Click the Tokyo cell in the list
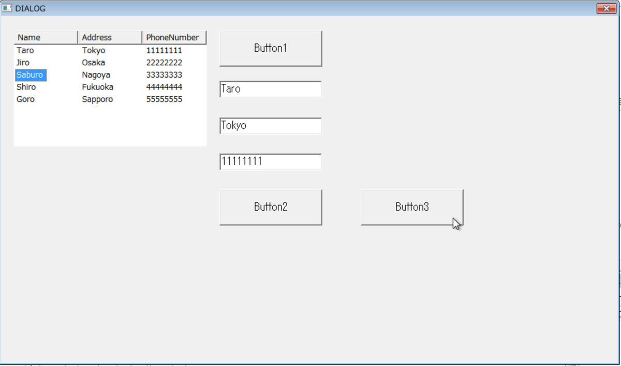The image size is (621, 366). point(94,50)
